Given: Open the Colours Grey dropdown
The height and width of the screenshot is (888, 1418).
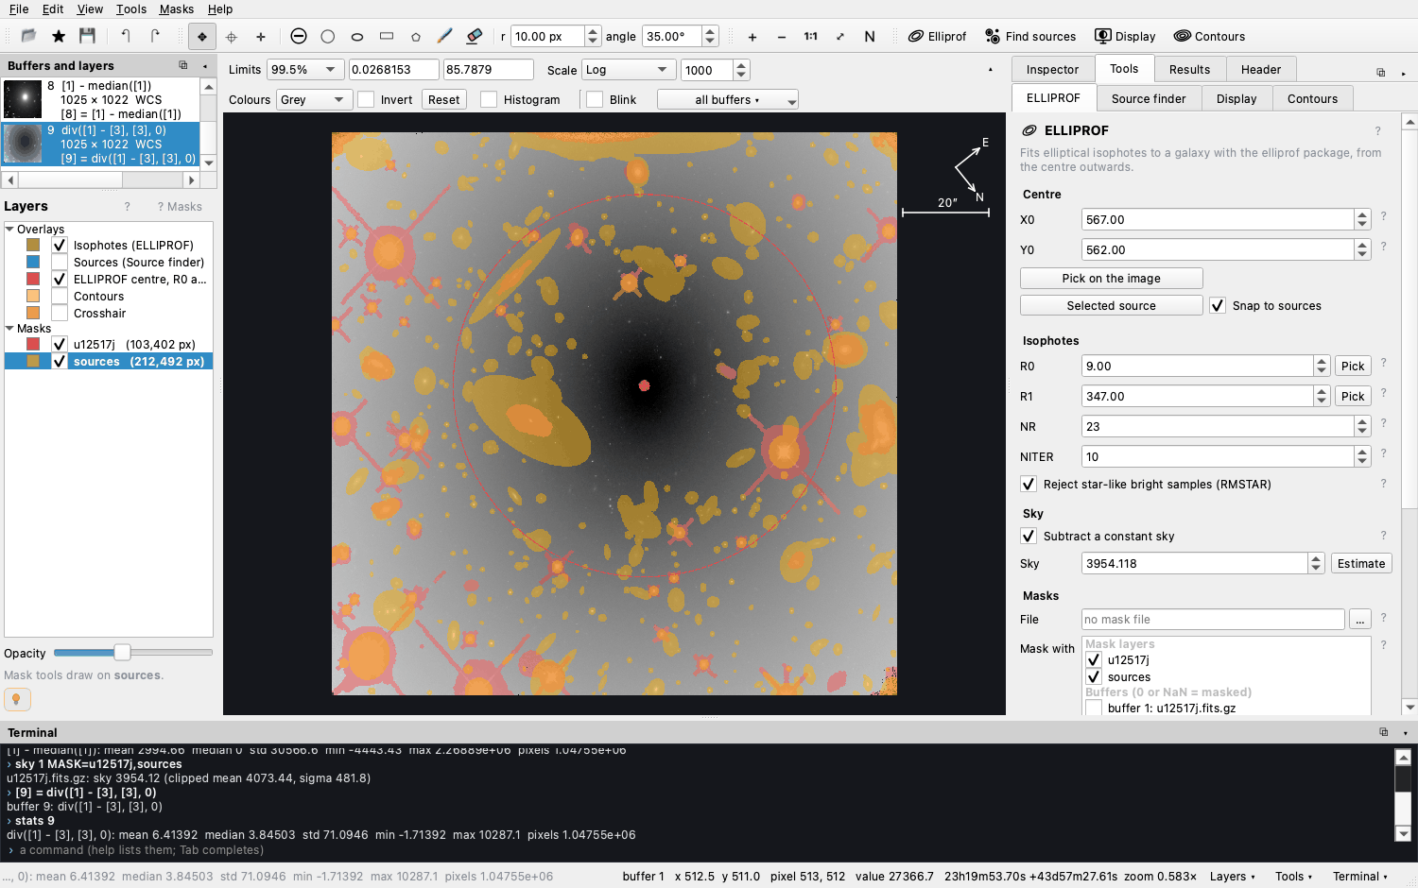Looking at the screenshot, I should (x=314, y=99).
